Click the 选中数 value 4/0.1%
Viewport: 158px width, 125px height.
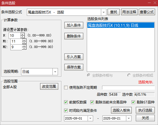[144, 95]
